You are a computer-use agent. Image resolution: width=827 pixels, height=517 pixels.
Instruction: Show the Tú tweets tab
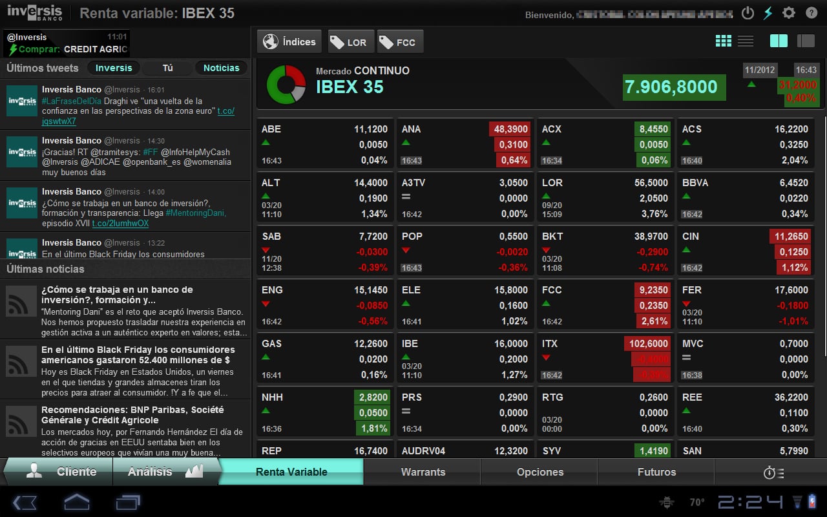coord(167,68)
